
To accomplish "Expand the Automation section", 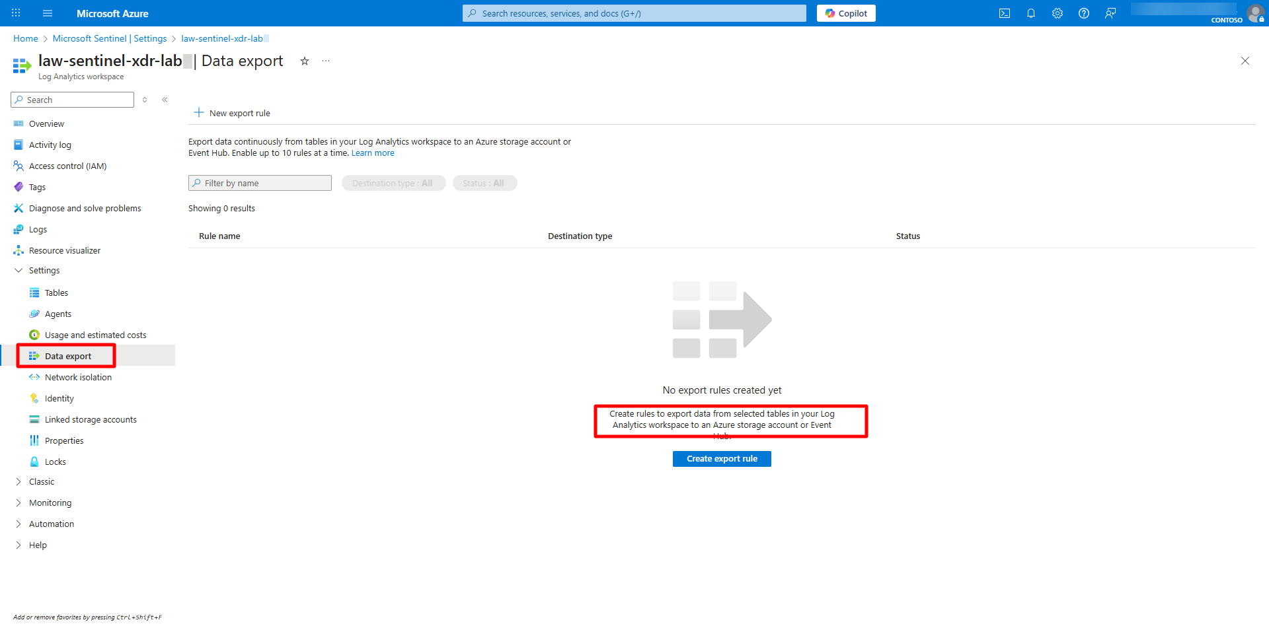I will pyautogui.click(x=19, y=524).
